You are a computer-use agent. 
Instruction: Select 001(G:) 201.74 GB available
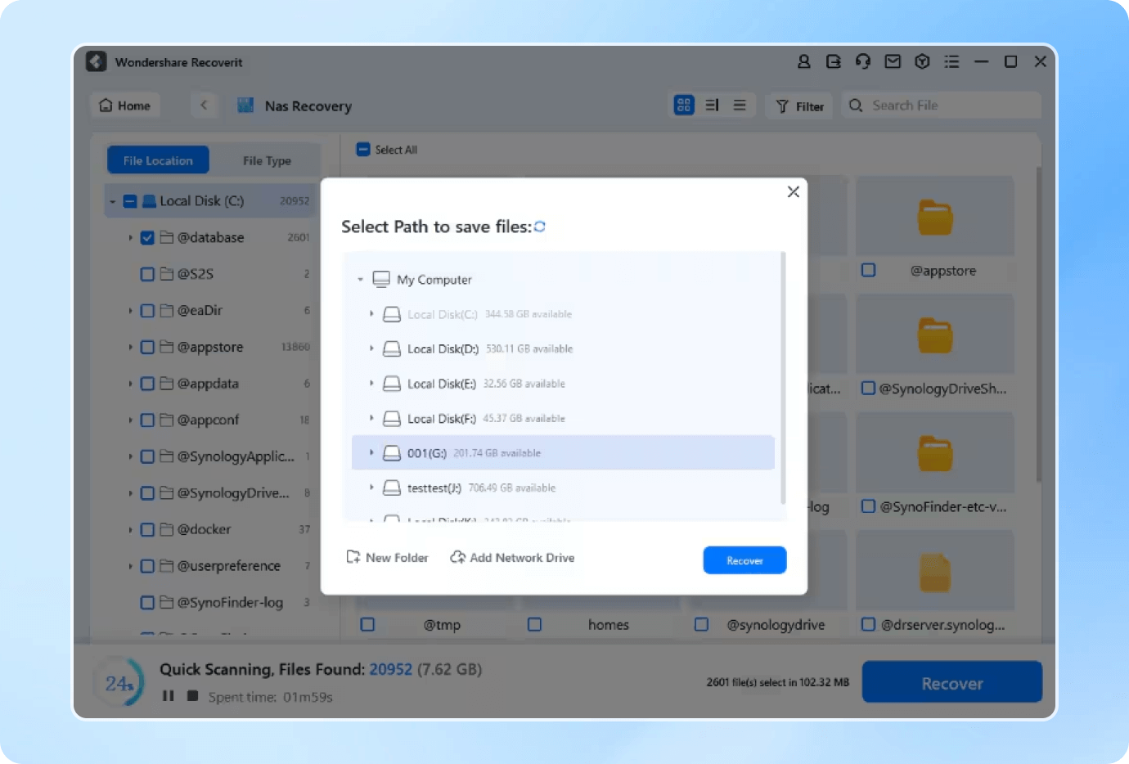pos(563,452)
